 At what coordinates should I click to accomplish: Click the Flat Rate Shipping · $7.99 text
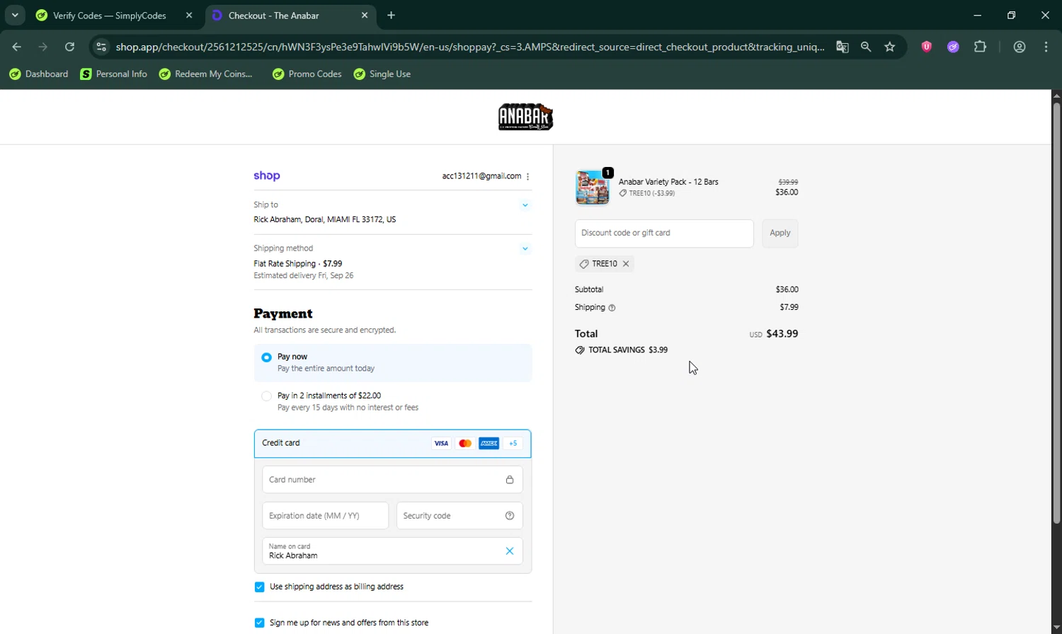pos(298,264)
